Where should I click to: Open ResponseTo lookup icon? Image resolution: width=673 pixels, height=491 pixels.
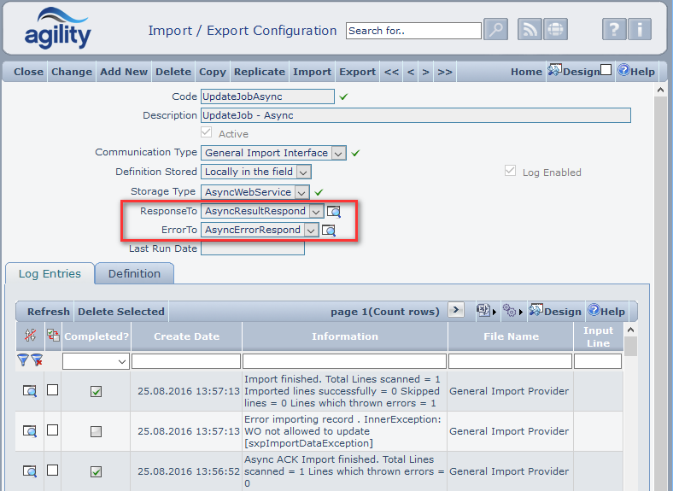coord(334,211)
